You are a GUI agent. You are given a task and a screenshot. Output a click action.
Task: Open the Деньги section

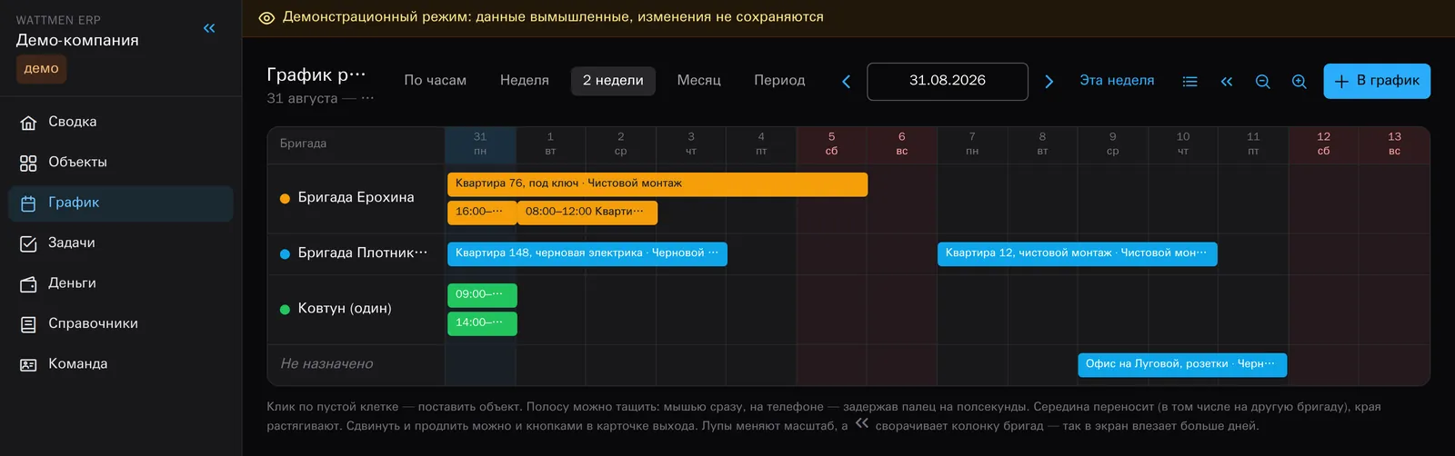pyautogui.click(x=121, y=283)
